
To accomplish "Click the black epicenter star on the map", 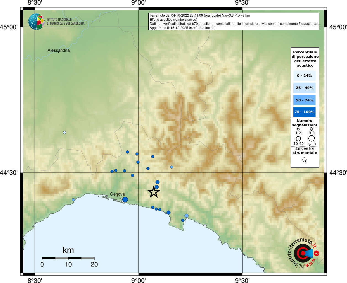I will (x=154, y=192).
